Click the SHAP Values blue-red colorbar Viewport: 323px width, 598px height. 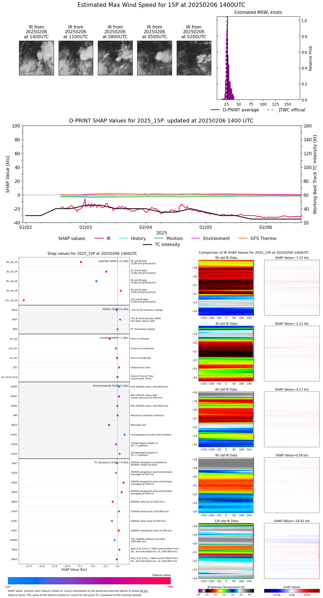point(292,591)
